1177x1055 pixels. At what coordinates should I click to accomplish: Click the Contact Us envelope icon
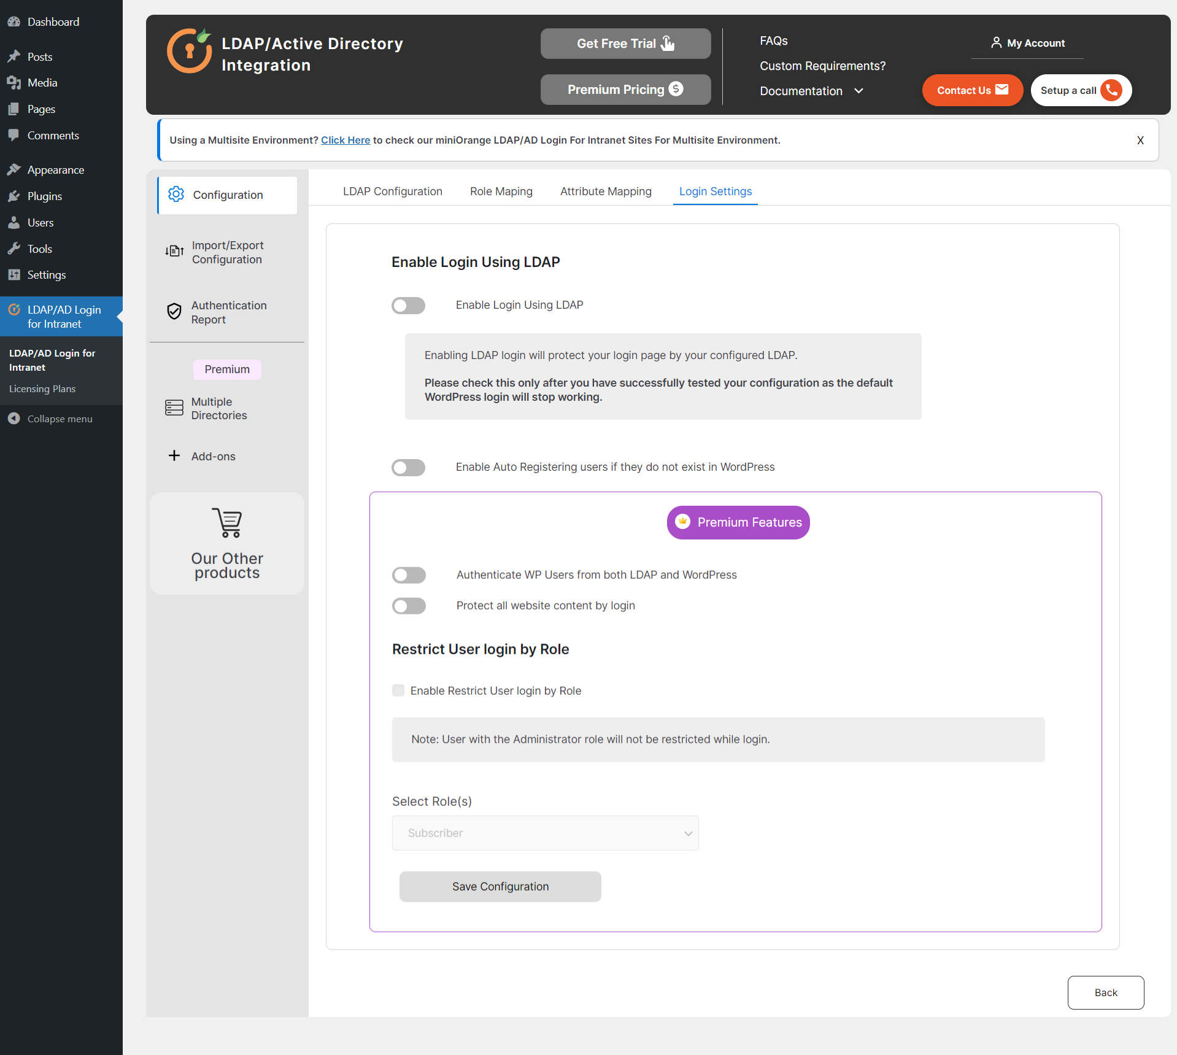pos(1001,89)
